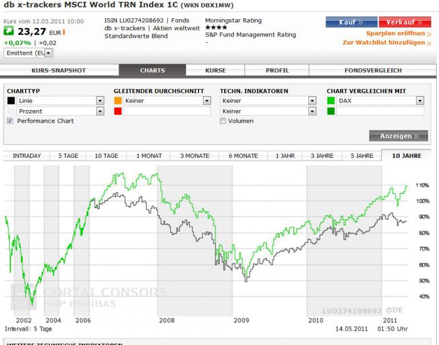Select the 5 JAHRE time range
Image resolution: width=439 pixels, height=345 pixels.
tap(361, 156)
